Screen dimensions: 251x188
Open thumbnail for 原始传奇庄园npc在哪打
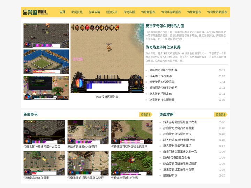(88, 132)
